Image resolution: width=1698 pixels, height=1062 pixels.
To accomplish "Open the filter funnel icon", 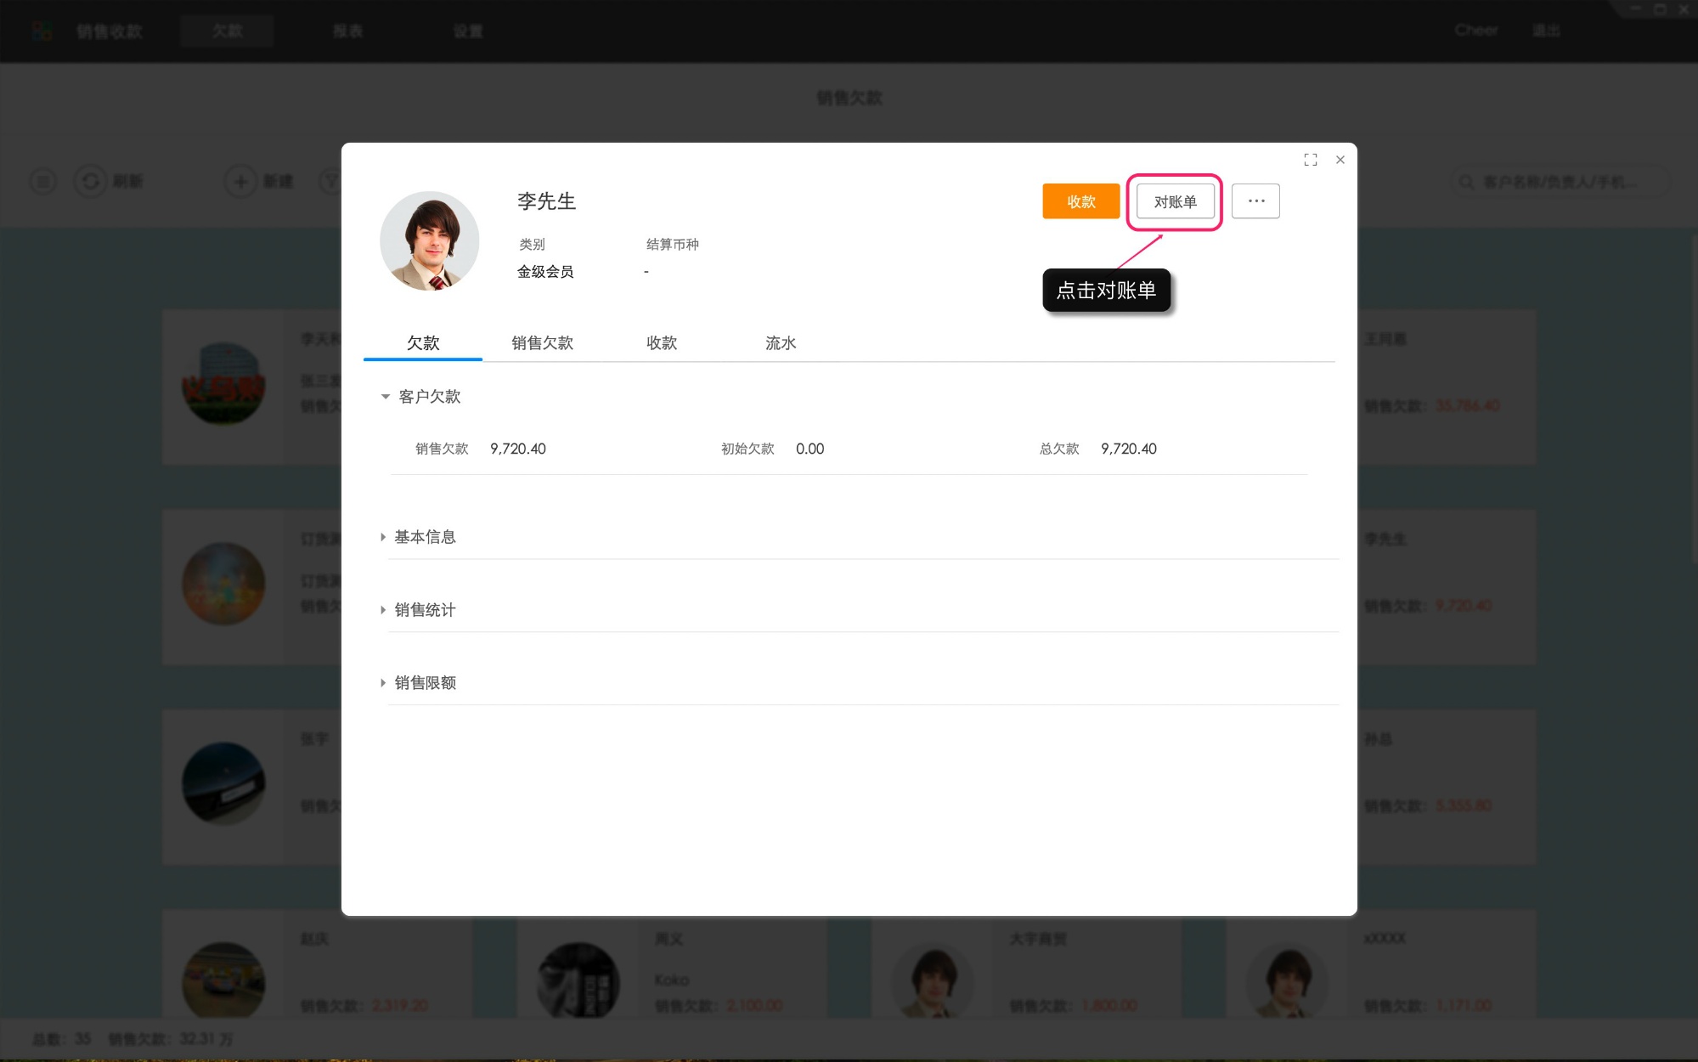I will click(x=331, y=181).
